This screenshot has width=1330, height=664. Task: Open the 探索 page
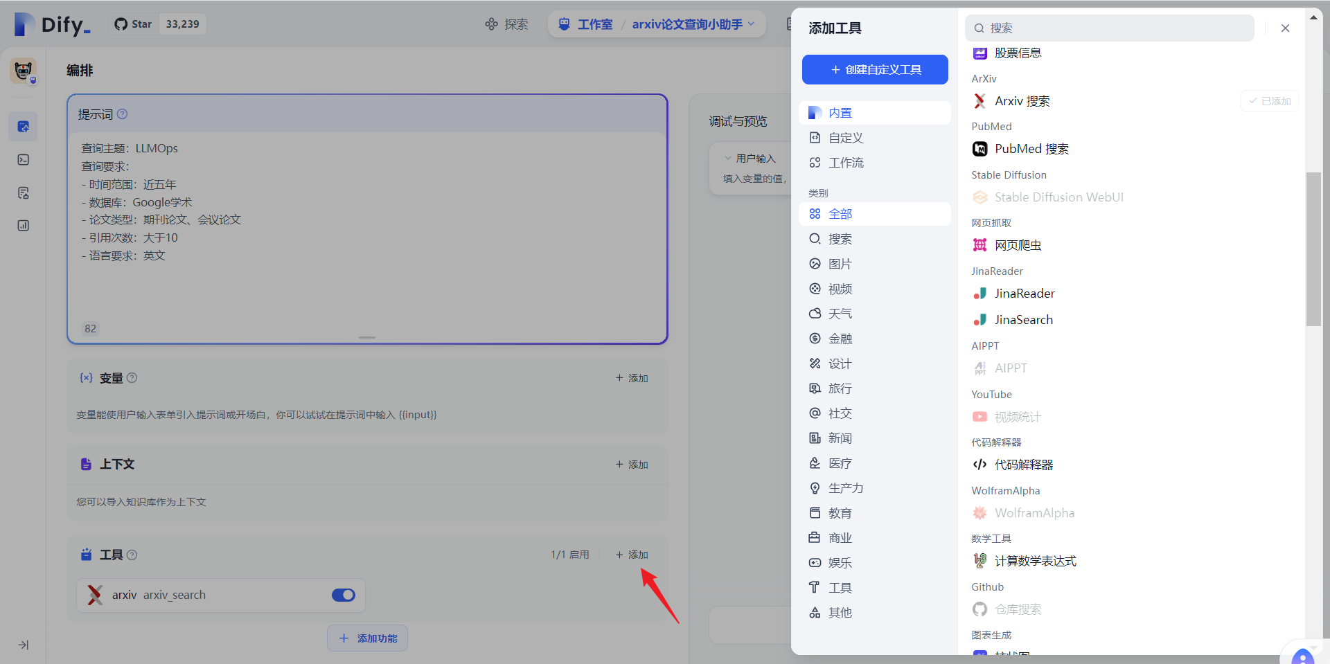[x=506, y=24]
